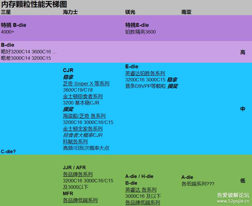Select the 中 tier label
The image size is (252, 206).
point(243,109)
